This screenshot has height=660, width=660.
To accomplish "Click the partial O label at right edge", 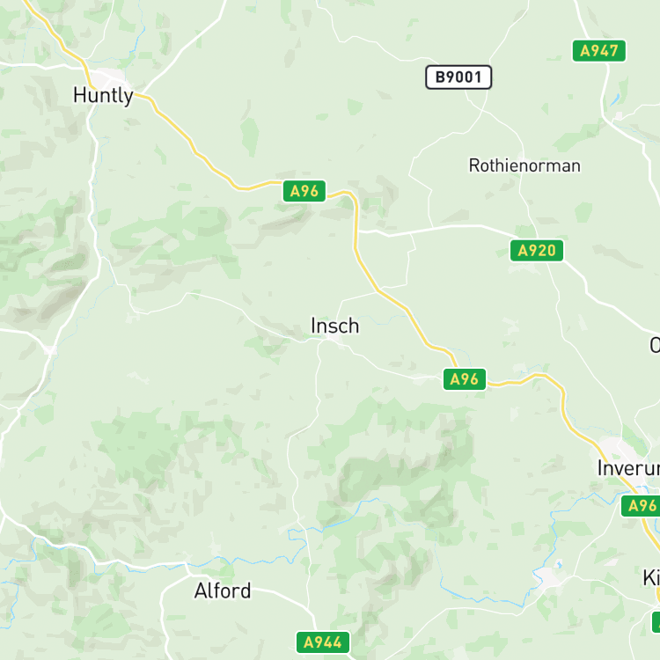I will [655, 345].
